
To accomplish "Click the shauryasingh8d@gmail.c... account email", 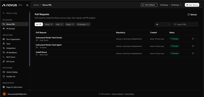I will coord(18,94).
